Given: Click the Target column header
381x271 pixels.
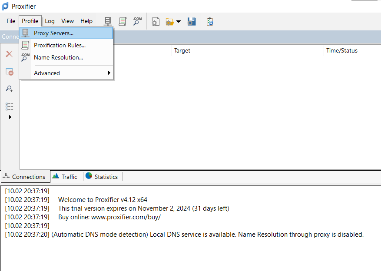Looking at the screenshot, I should pyautogui.click(x=248, y=50).
